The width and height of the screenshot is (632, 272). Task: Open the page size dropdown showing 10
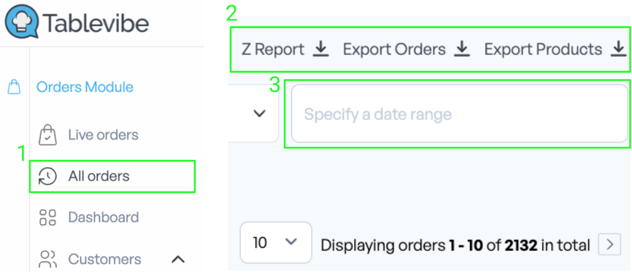pyautogui.click(x=276, y=242)
